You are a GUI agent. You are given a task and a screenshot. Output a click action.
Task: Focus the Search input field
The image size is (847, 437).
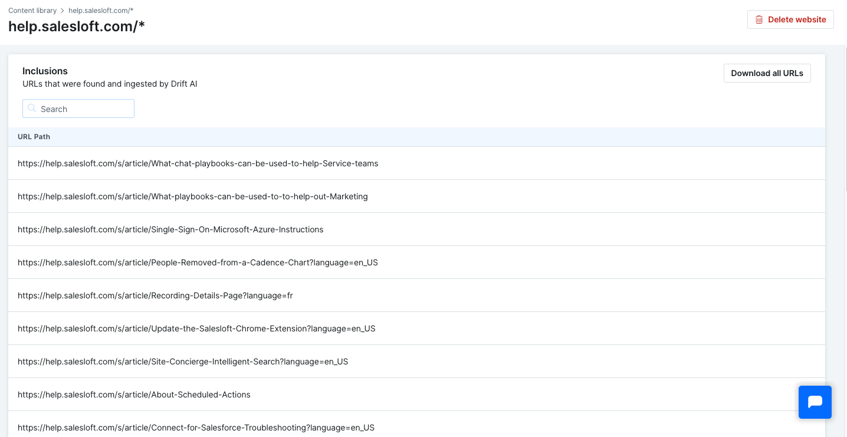click(78, 109)
